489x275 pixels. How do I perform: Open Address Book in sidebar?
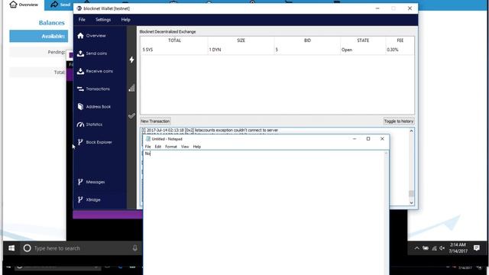[94, 107]
